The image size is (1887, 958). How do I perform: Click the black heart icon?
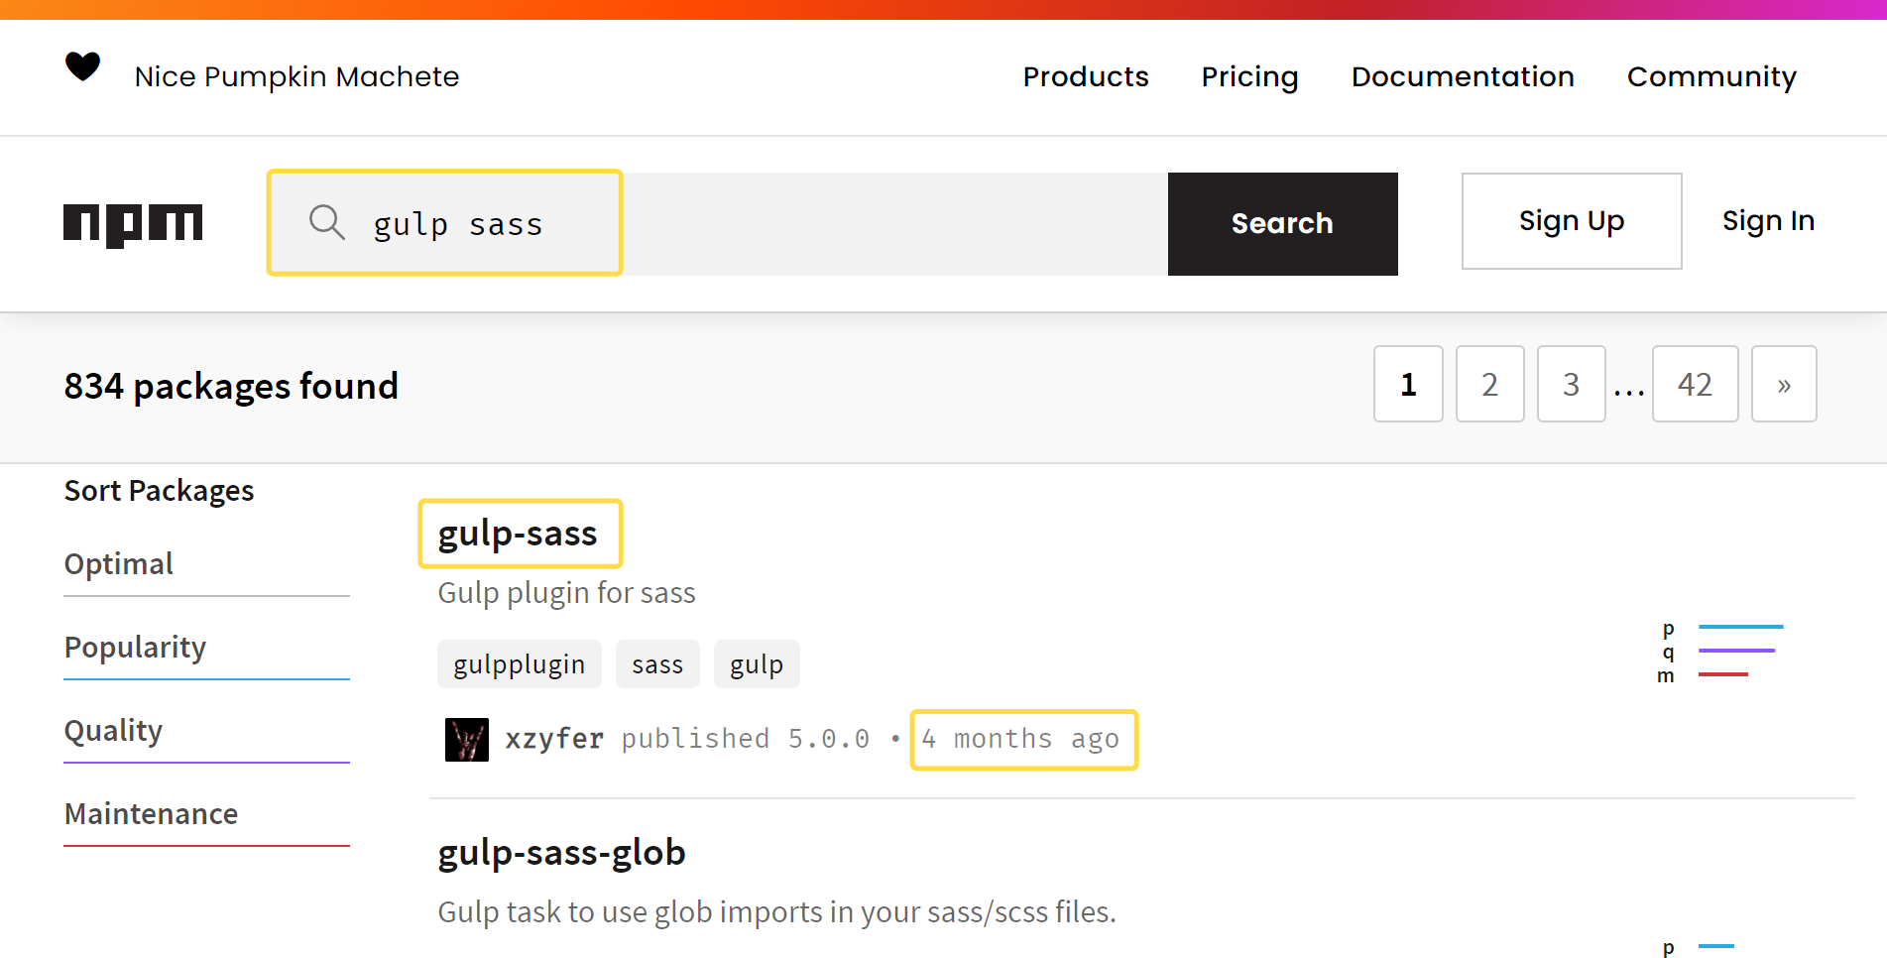pos(82,66)
